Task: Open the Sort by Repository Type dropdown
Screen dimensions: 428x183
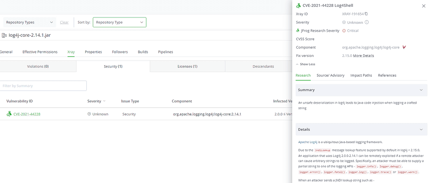Action: point(119,23)
